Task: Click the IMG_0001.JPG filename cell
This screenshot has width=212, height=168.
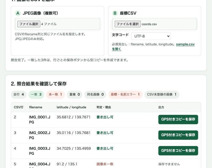Action: pyautogui.click(x=39, y=119)
